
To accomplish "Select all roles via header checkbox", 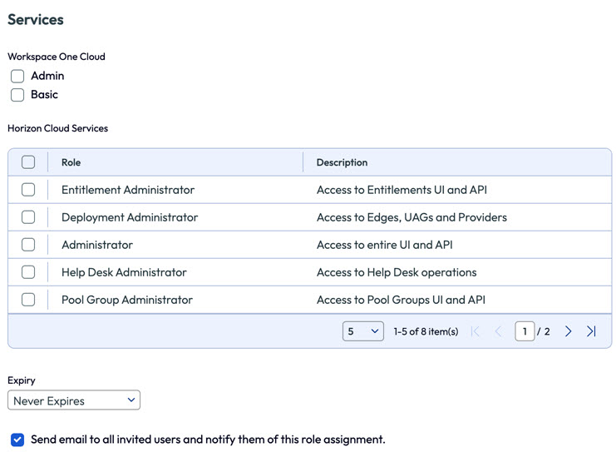I will tap(28, 162).
